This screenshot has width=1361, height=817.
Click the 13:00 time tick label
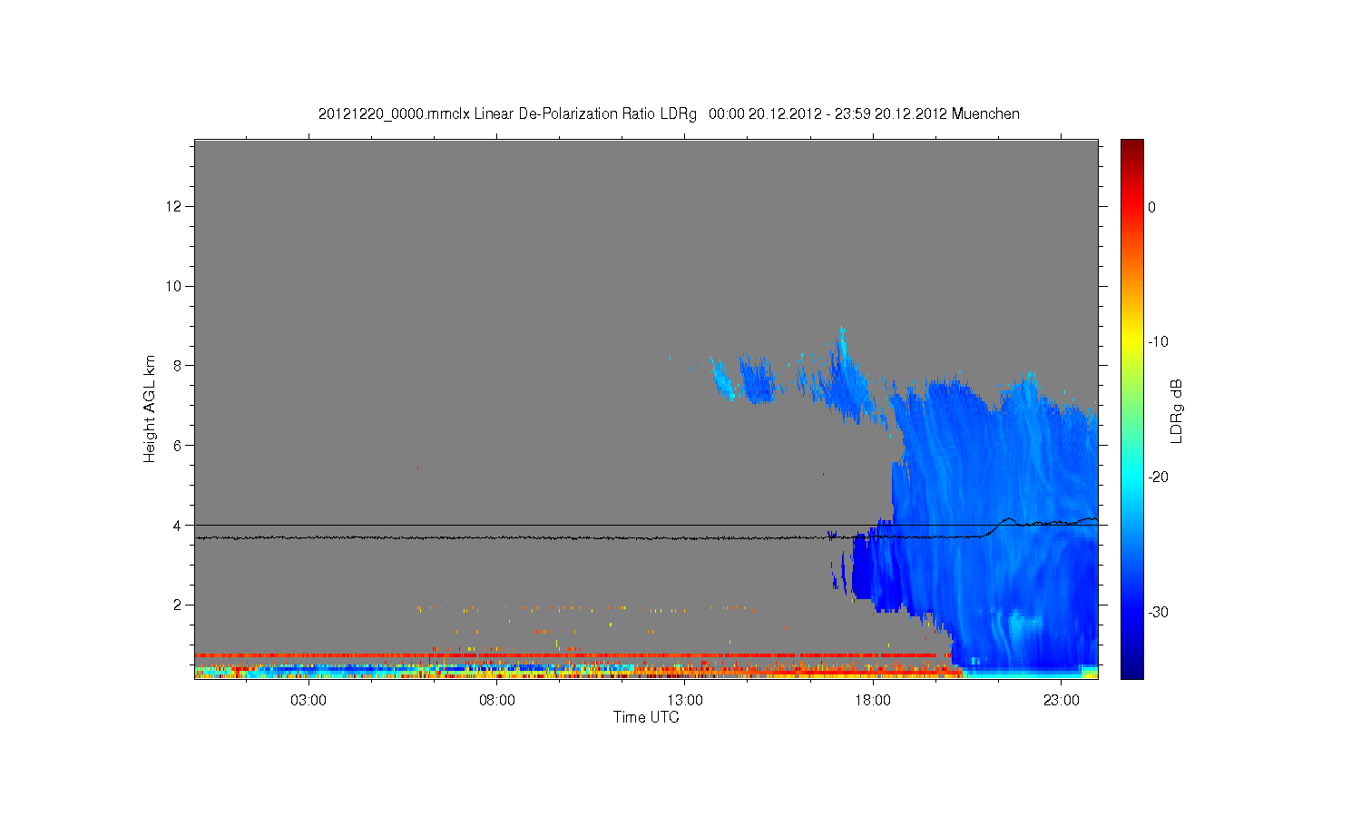click(x=685, y=700)
